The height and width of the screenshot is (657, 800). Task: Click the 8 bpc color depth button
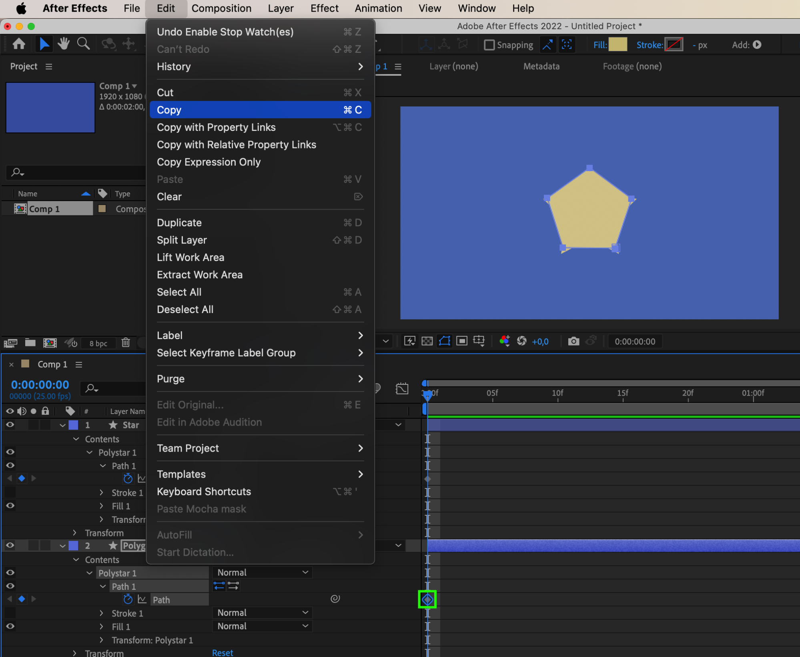click(x=98, y=343)
